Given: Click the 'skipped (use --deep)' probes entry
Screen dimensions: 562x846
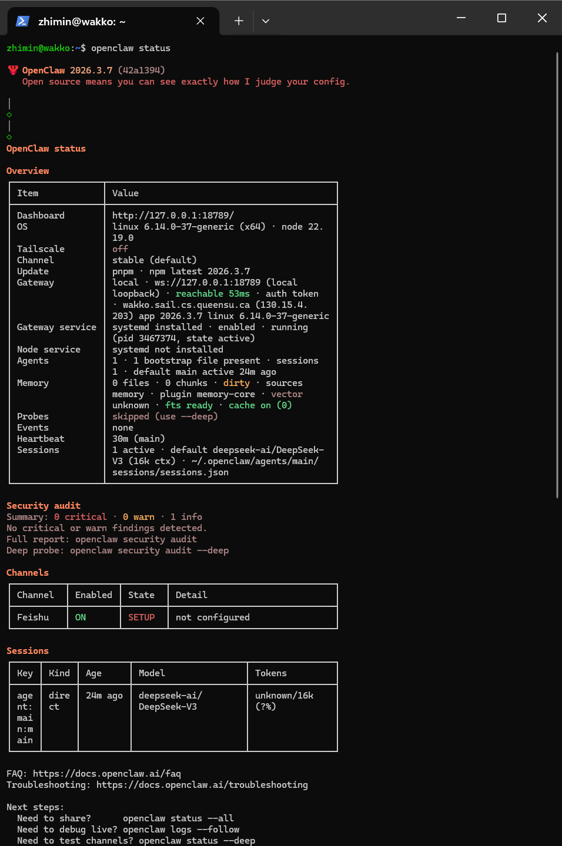Looking at the screenshot, I should [165, 416].
